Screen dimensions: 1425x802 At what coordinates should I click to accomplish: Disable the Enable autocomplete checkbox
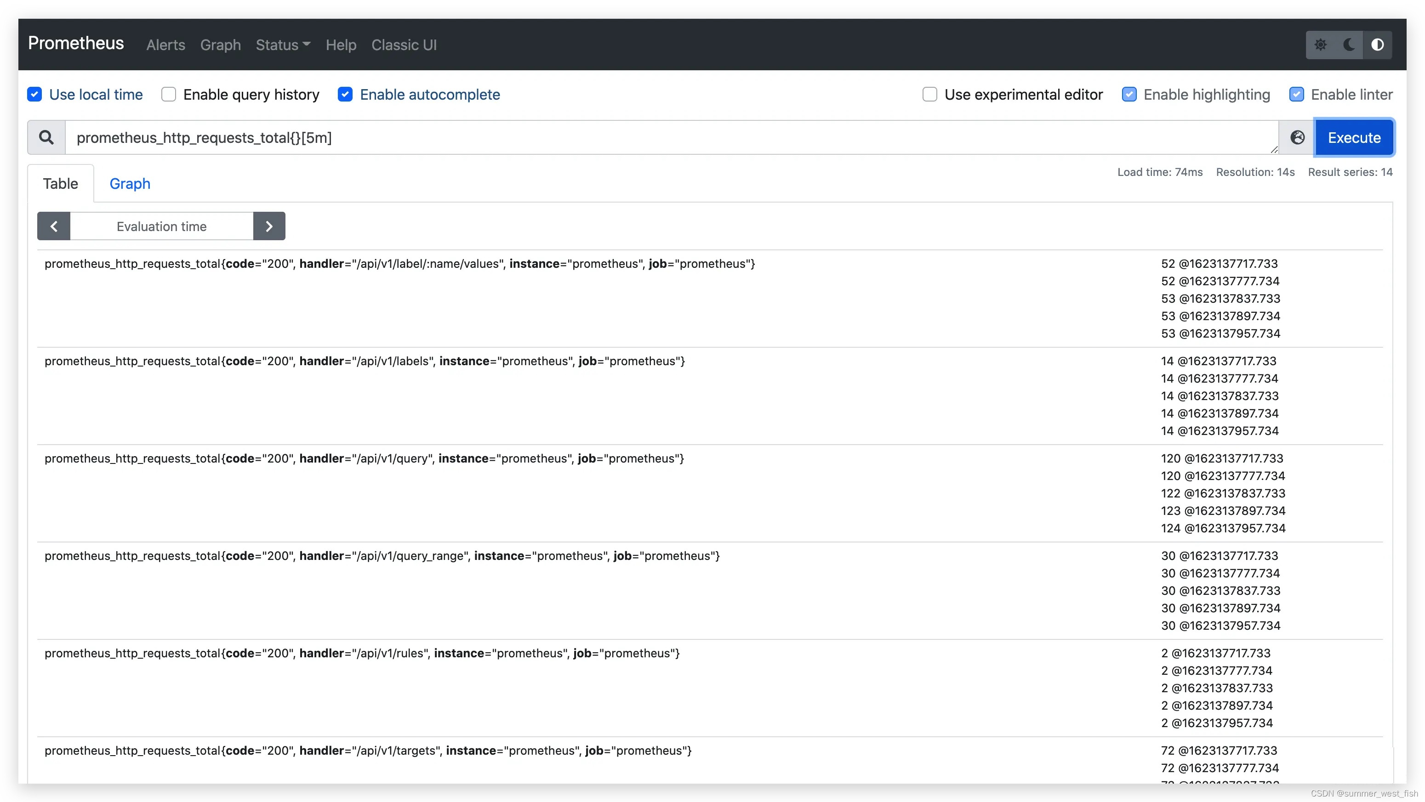345,95
